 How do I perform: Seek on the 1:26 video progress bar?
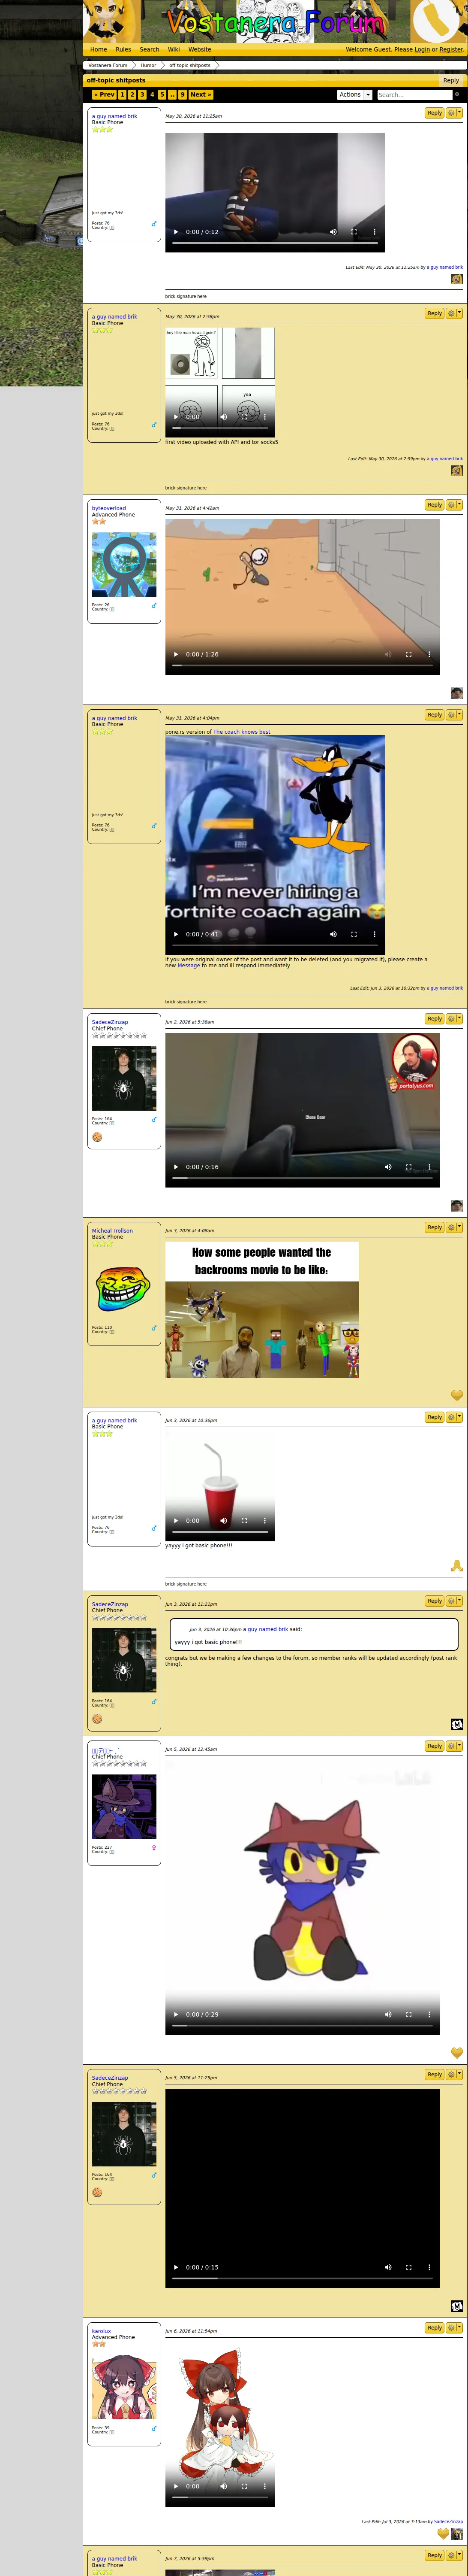coord(302,666)
